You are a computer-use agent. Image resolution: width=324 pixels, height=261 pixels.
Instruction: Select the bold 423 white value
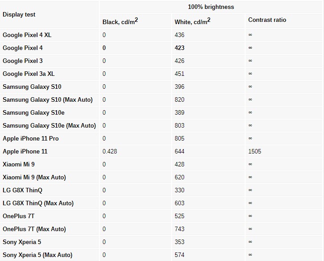[179, 48]
